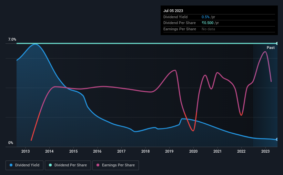
Task: Click the Dividend Yield row label in tooltip
Action: [175, 17]
